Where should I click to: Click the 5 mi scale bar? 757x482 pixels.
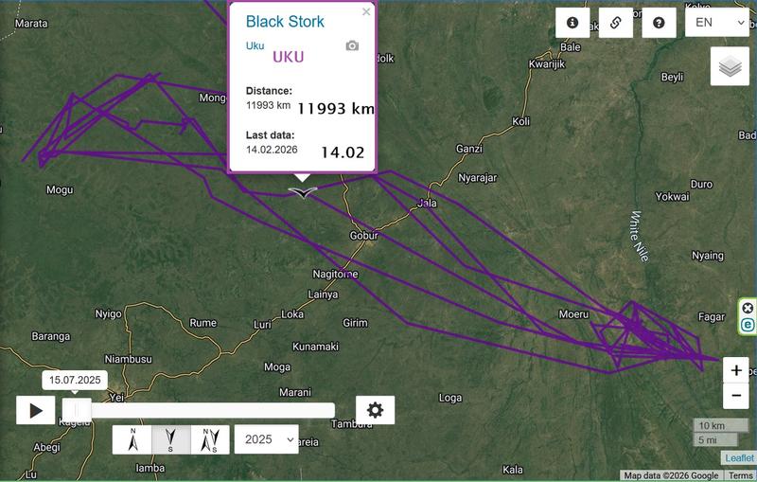tap(716, 439)
